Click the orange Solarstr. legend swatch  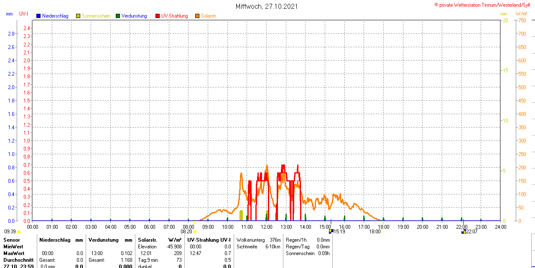point(197,16)
